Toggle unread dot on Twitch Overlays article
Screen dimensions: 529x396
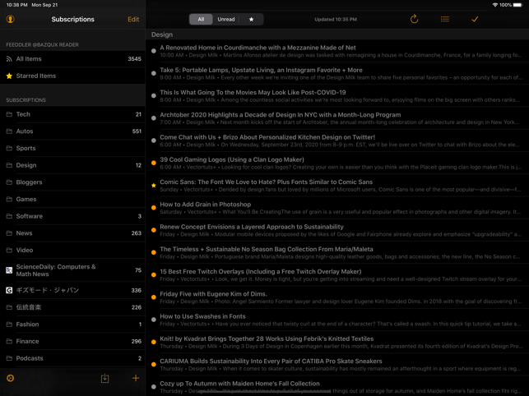154,275
